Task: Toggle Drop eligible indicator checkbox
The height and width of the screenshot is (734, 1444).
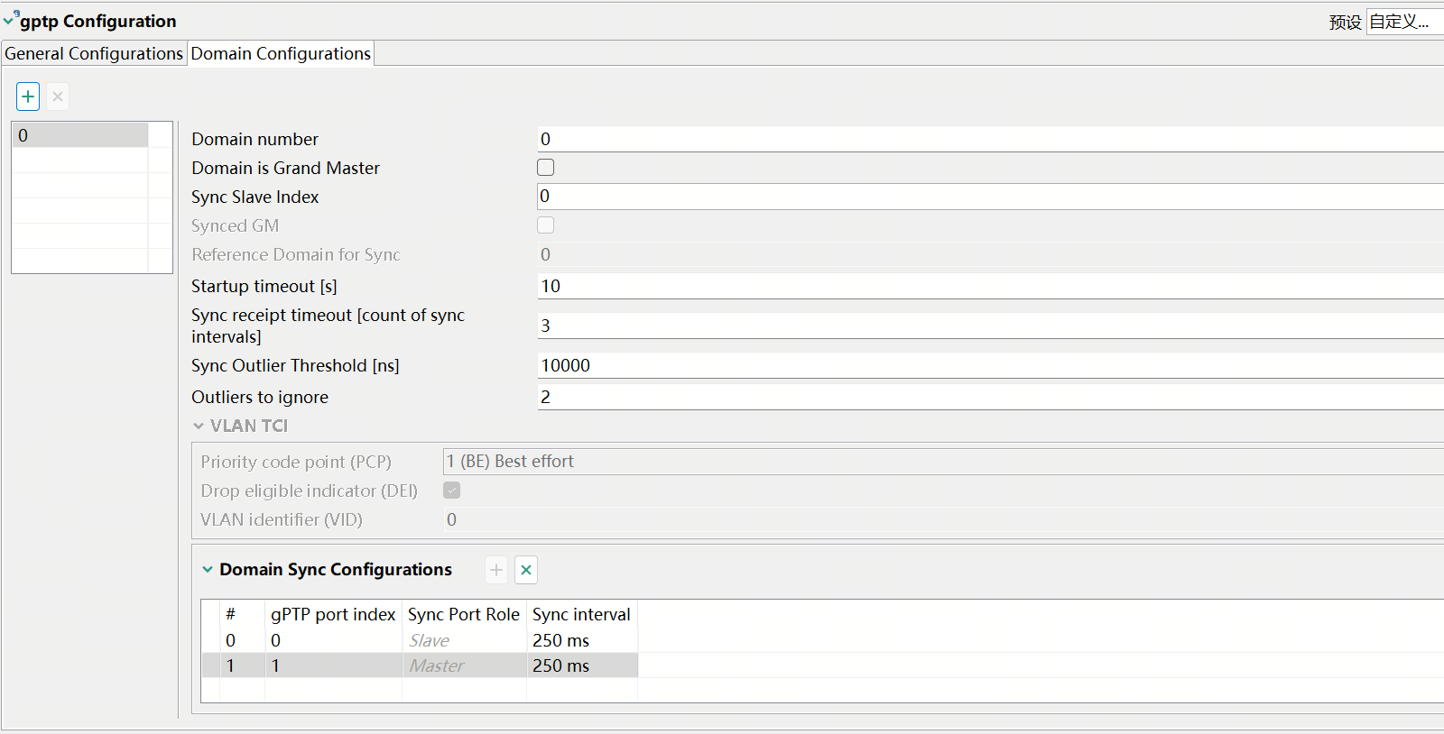Action: coord(452,491)
